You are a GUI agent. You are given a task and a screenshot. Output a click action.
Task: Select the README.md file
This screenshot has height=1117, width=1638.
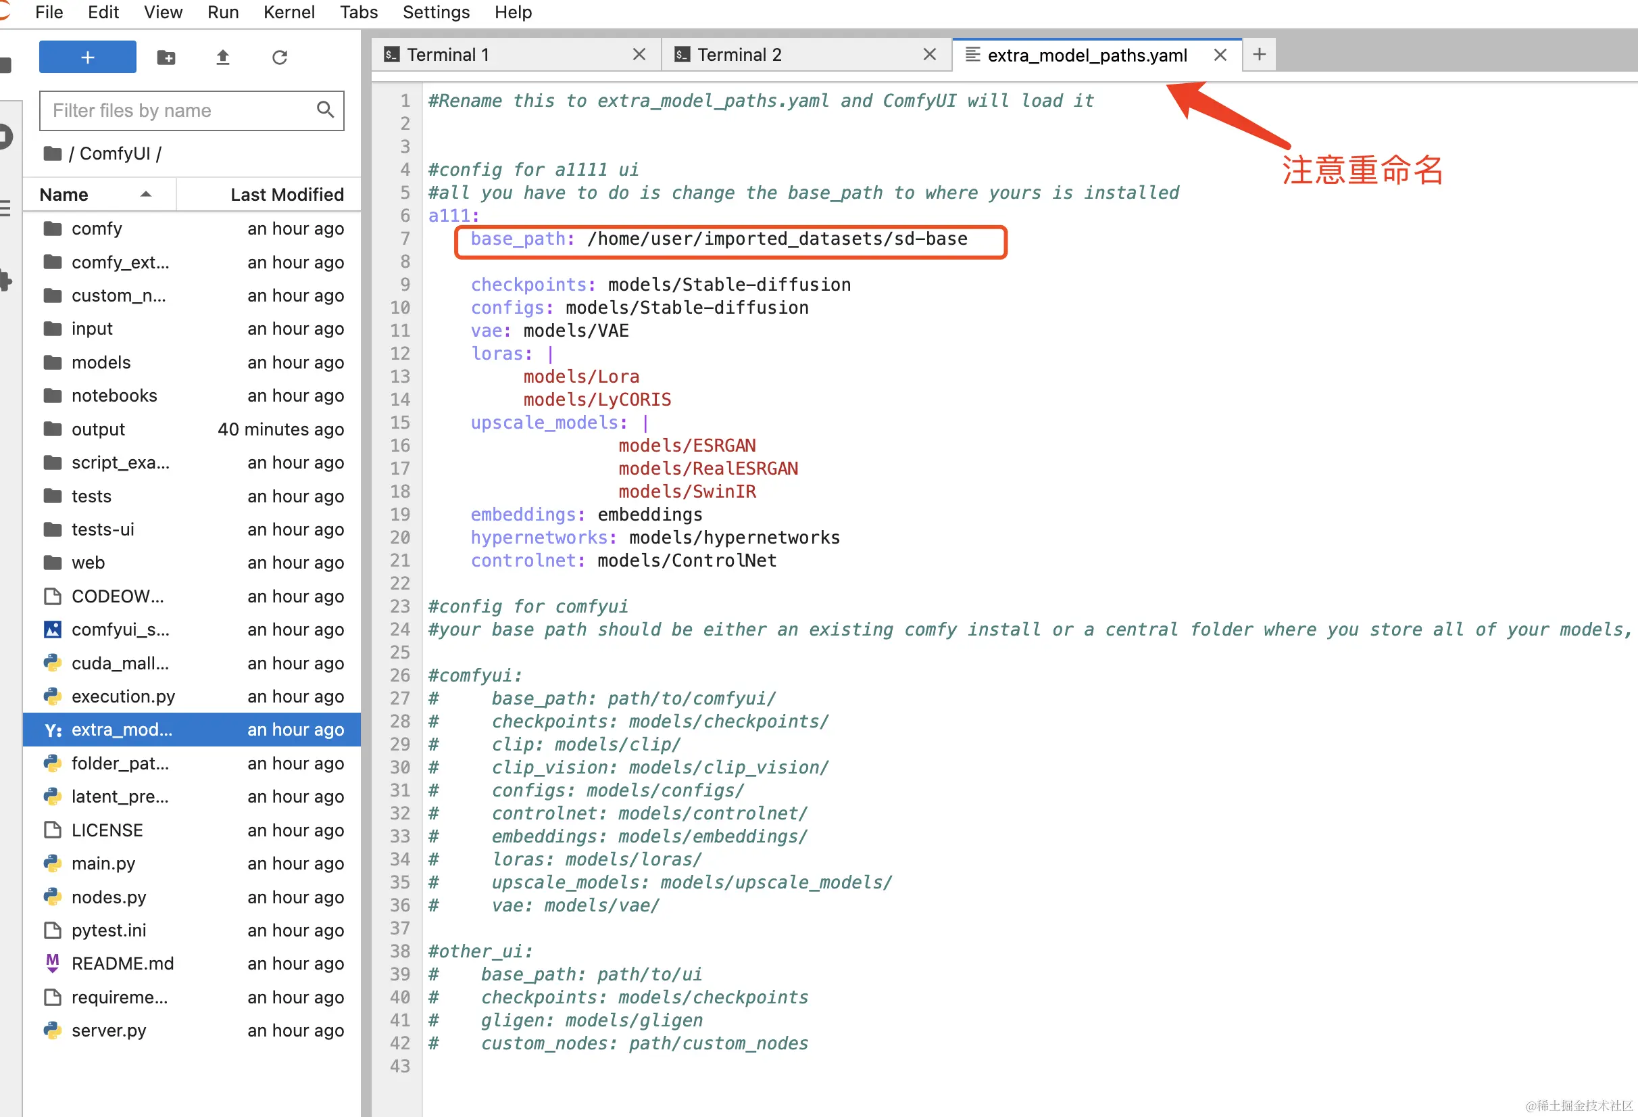pos(122,964)
